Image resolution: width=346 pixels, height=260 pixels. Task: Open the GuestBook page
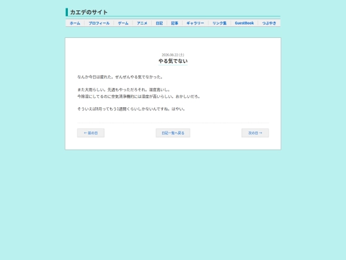tap(244, 23)
